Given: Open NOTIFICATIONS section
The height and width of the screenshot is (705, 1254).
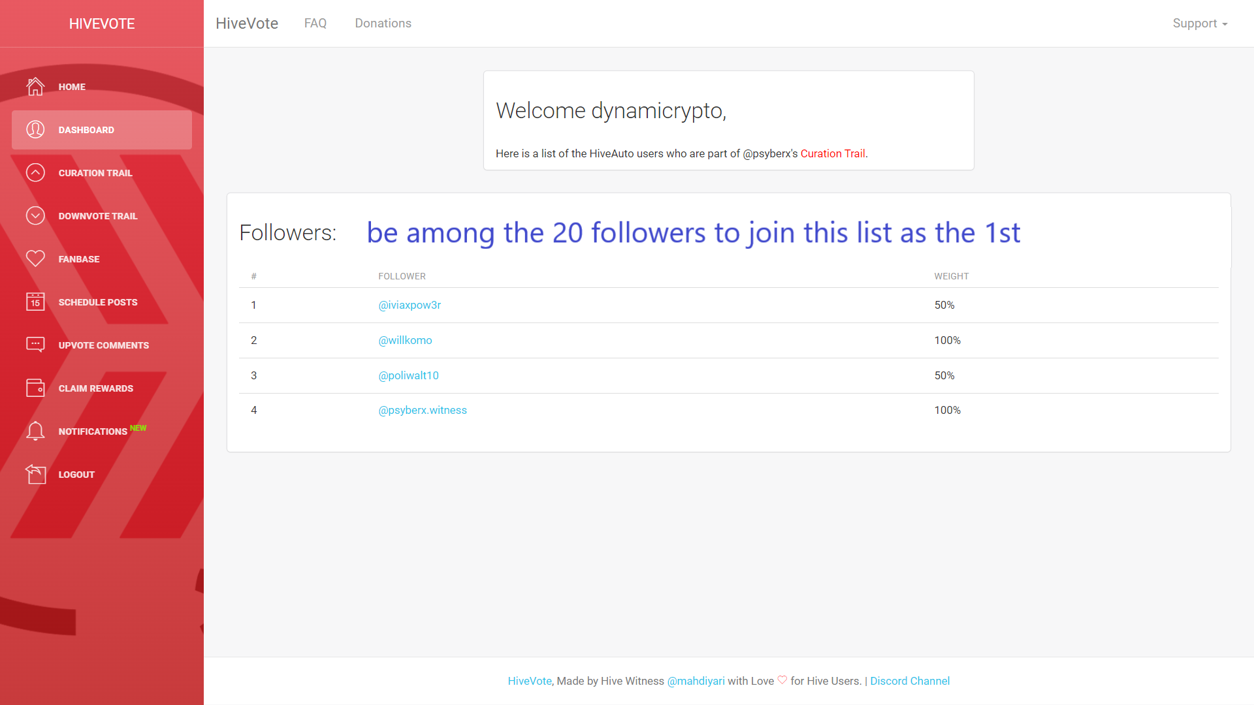Looking at the screenshot, I should 102,431.
